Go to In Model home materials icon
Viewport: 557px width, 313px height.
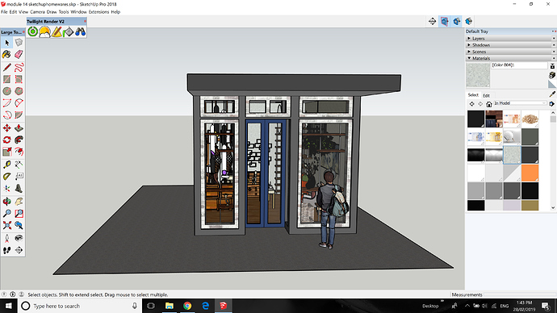pos(489,104)
